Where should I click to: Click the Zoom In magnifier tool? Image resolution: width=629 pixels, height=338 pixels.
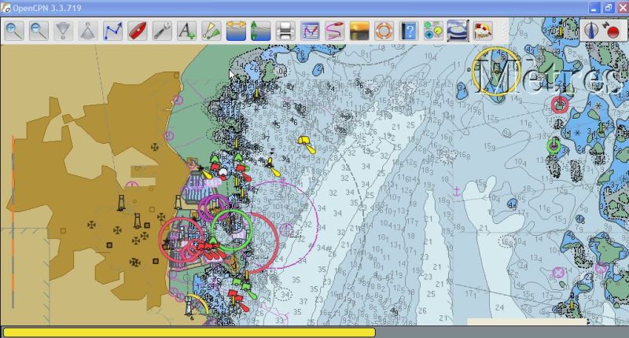(15, 31)
